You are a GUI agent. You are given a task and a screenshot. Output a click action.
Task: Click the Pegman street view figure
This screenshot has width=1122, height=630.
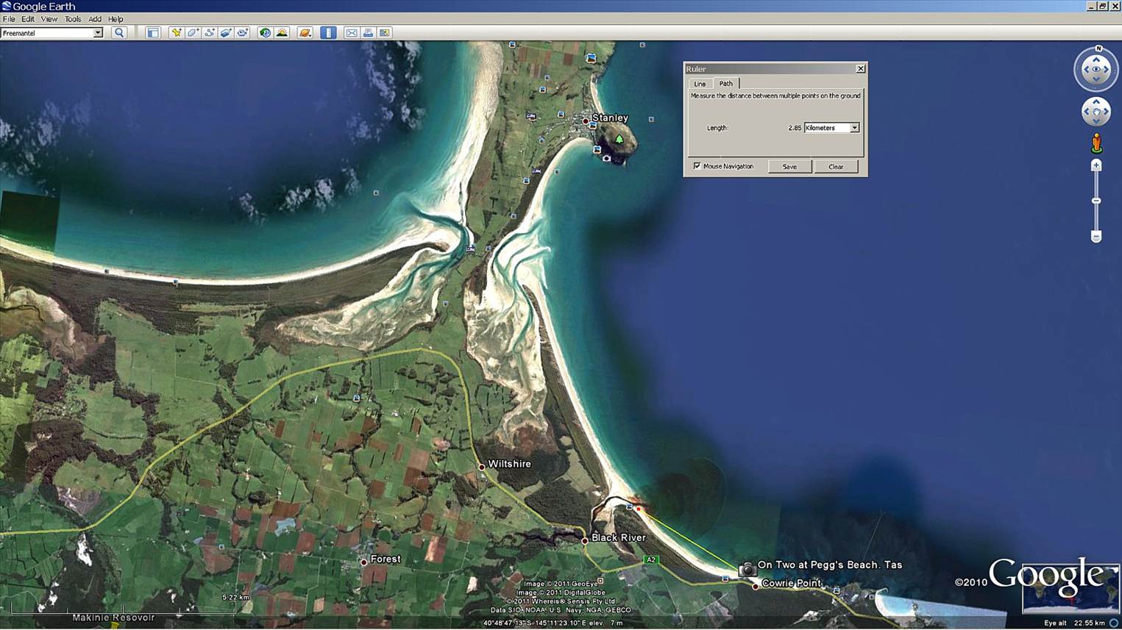pyautogui.click(x=1096, y=143)
